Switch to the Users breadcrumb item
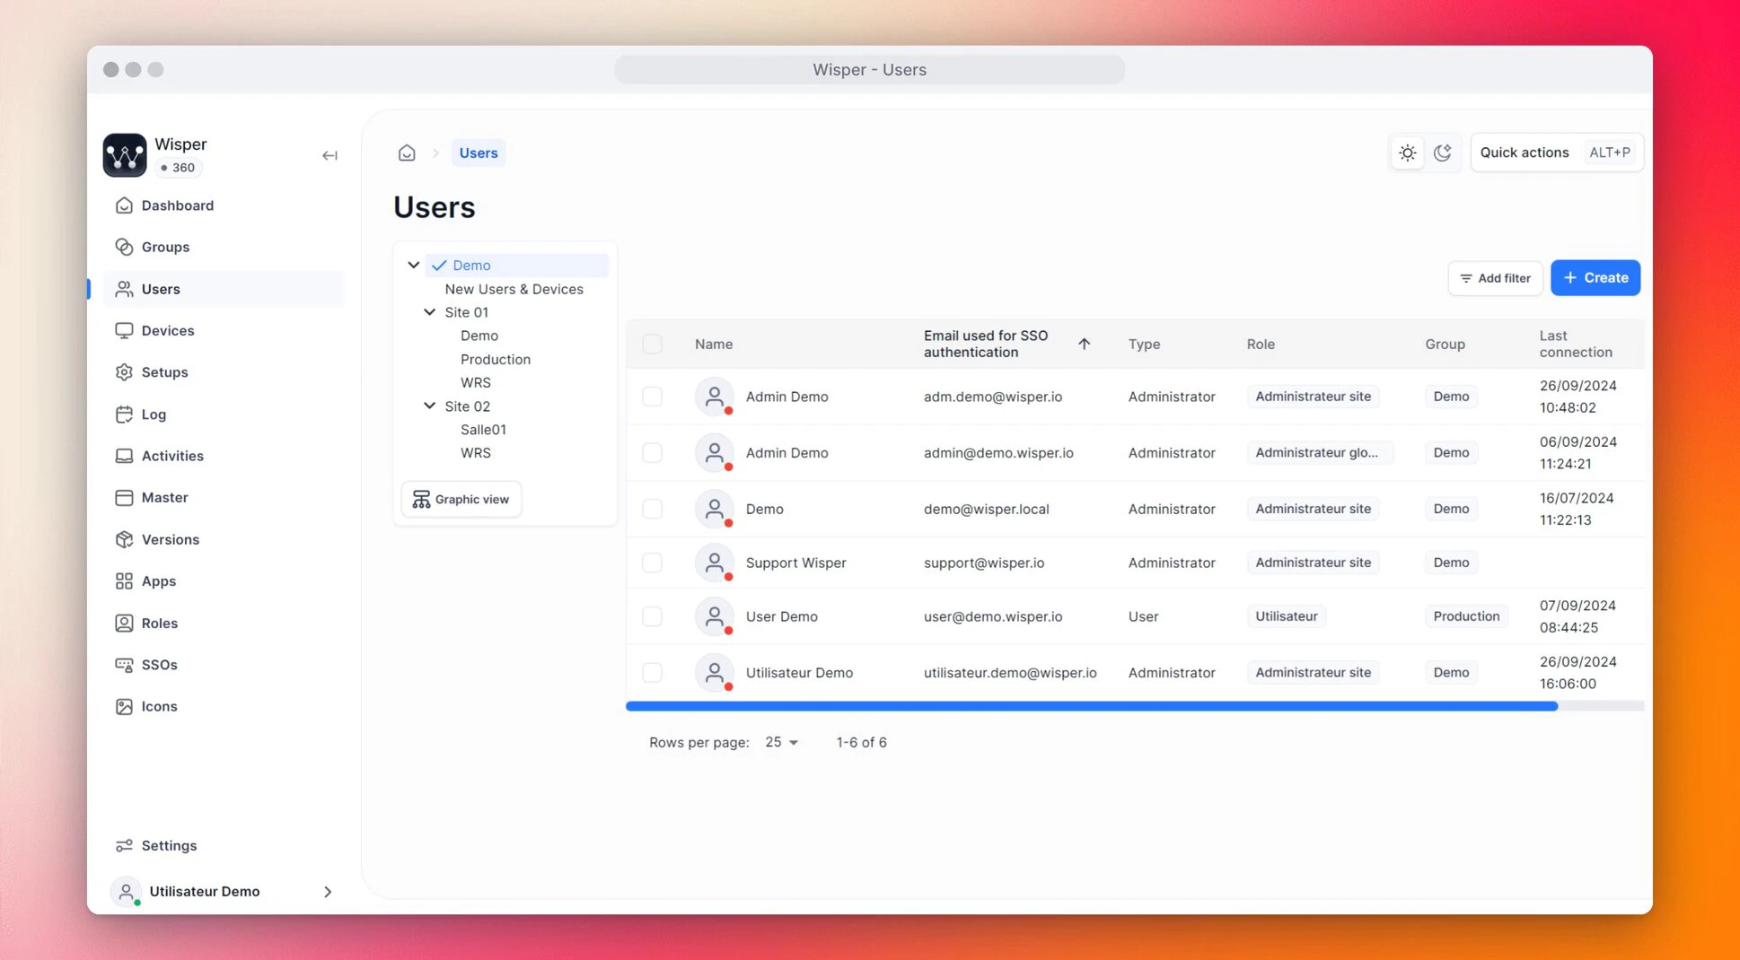 (x=478, y=153)
